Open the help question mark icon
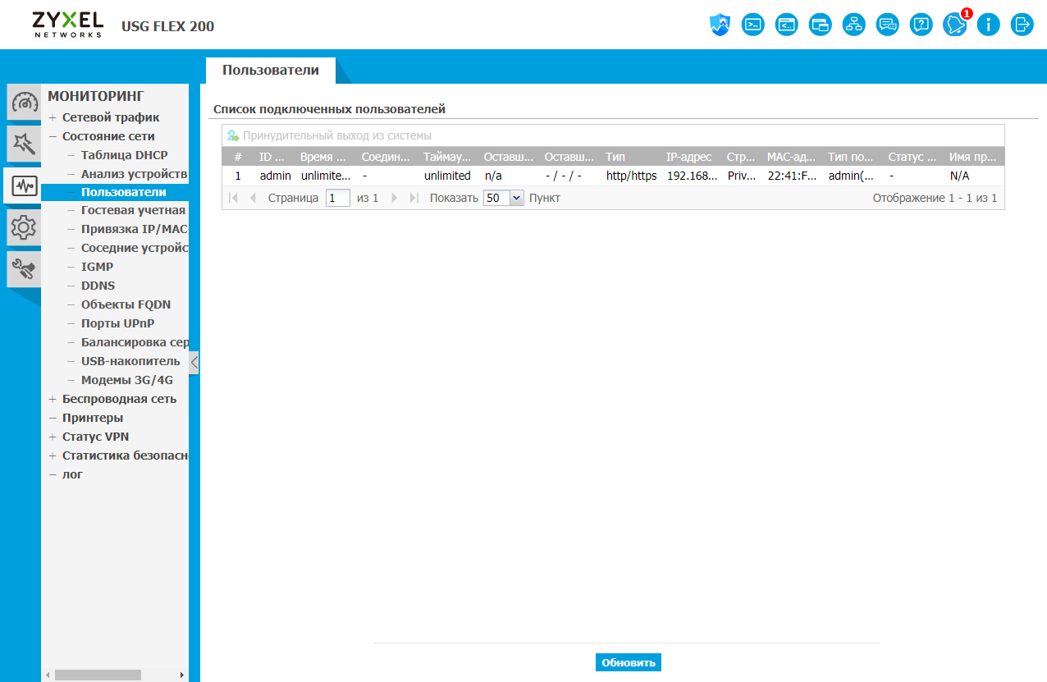1047x682 pixels. (x=921, y=25)
